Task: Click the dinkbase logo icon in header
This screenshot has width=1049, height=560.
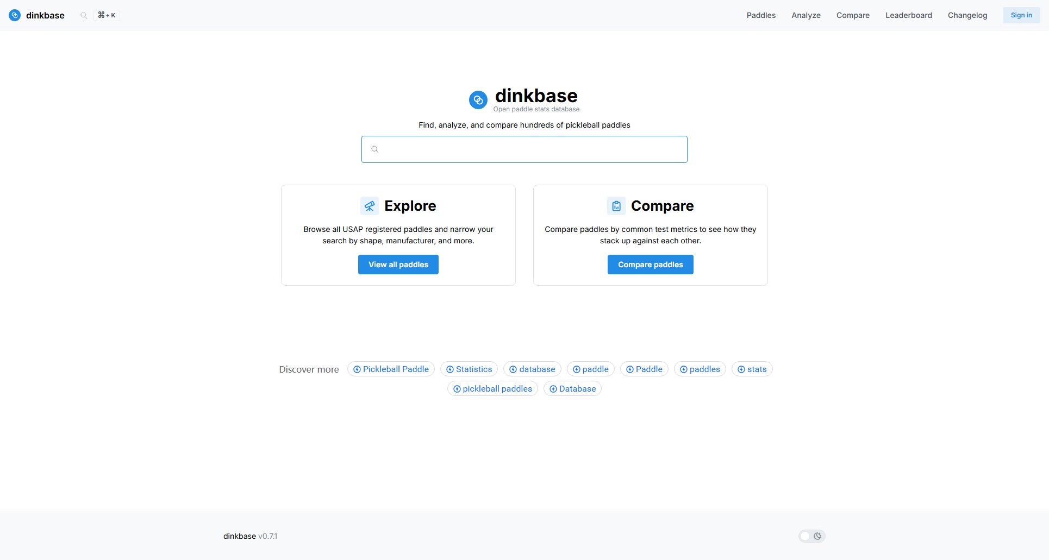Action: click(x=15, y=15)
